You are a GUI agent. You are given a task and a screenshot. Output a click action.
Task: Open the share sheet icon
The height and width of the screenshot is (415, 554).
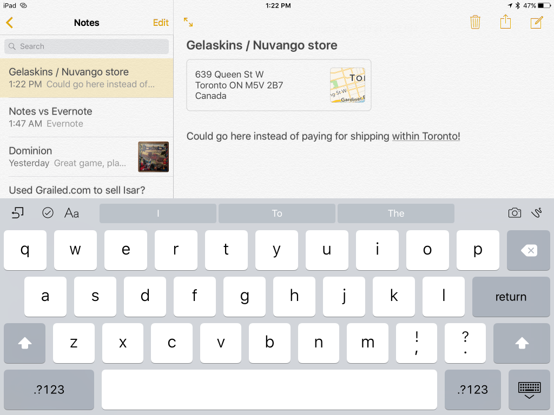click(x=506, y=22)
